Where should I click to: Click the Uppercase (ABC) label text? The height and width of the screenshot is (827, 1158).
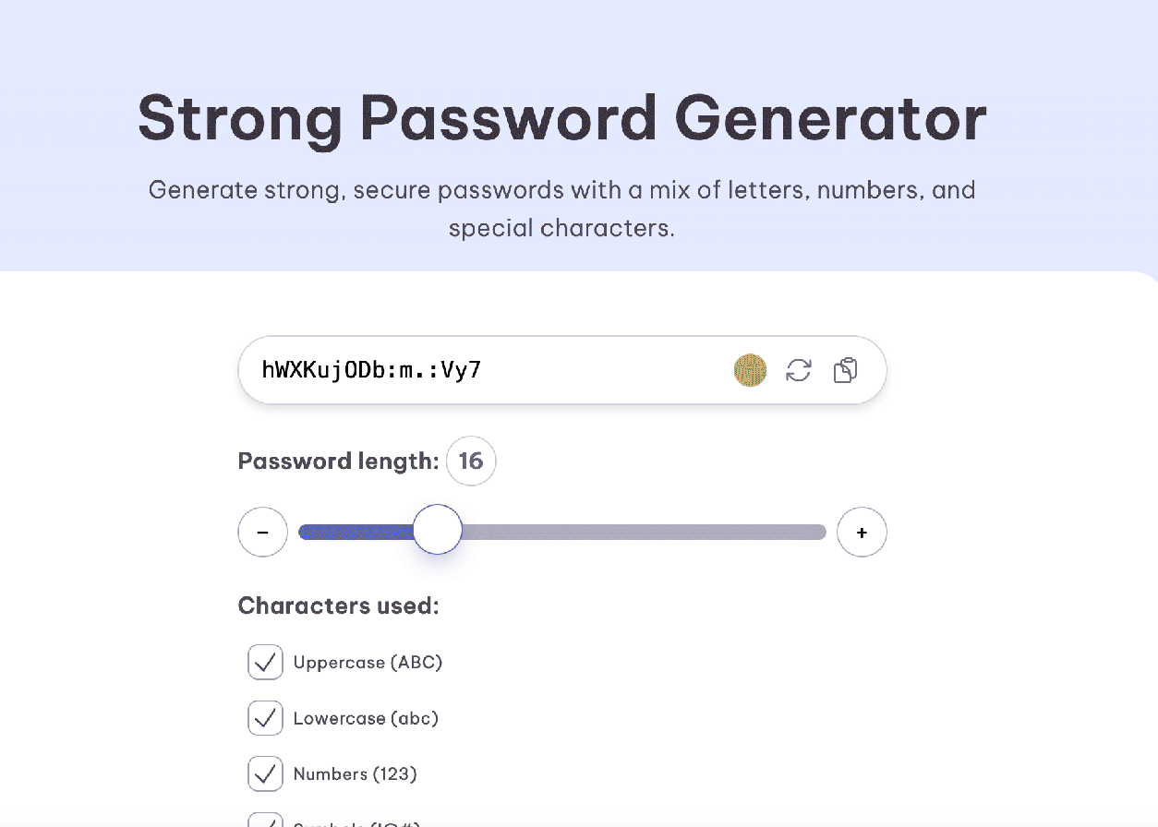point(368,663)
